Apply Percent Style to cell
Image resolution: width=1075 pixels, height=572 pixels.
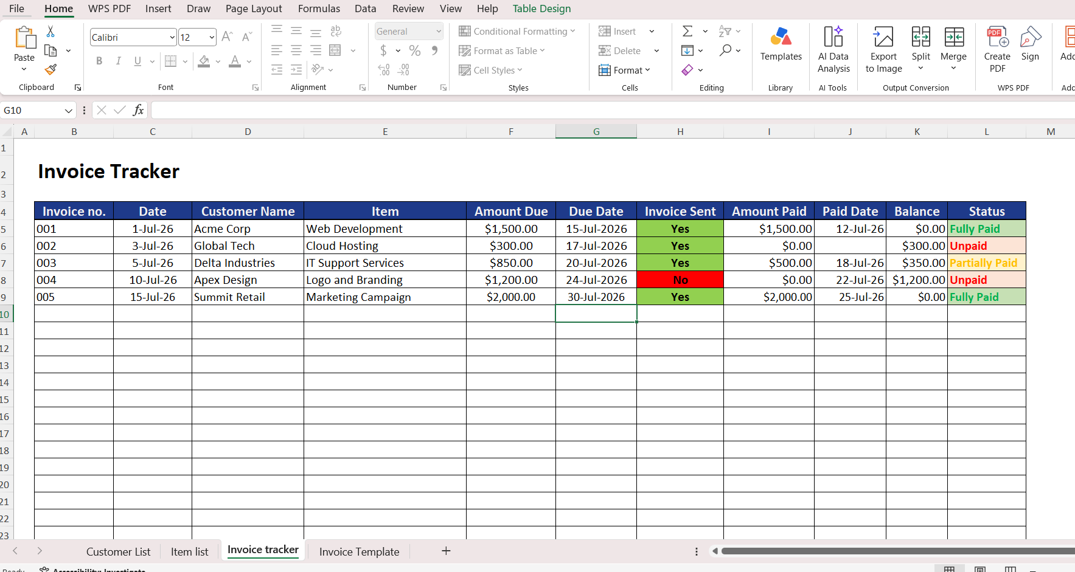(x=415, y=50)
